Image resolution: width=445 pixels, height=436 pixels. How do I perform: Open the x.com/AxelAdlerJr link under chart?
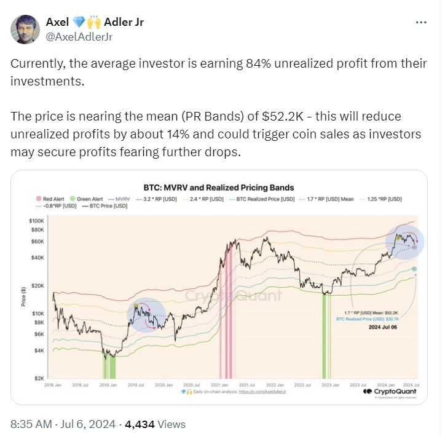point(262,392)
